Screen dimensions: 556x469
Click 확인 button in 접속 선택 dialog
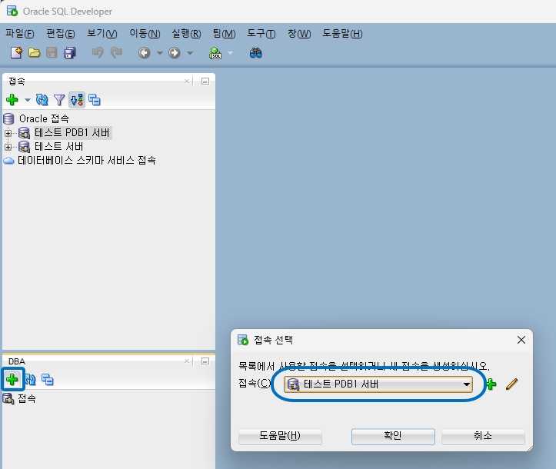[393, 436]
